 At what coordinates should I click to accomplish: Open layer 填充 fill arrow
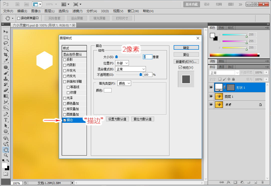[266, 79]
